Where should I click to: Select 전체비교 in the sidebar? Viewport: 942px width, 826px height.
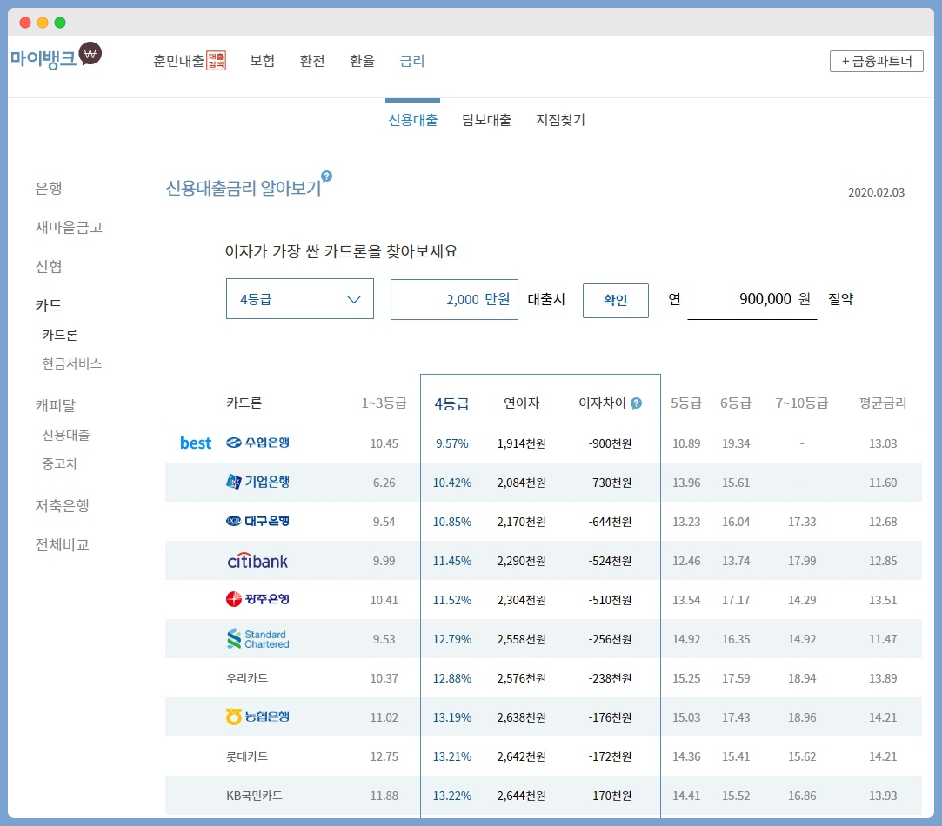pos(62,545)
